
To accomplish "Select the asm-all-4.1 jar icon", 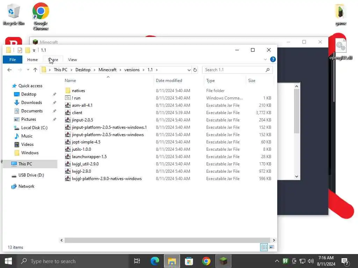I will pyautogui.click(x=67, y=105).
